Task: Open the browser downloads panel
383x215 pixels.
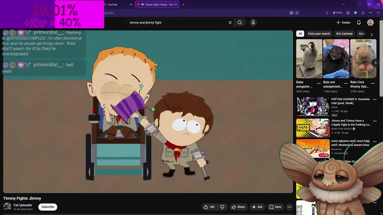Action: 327,13
